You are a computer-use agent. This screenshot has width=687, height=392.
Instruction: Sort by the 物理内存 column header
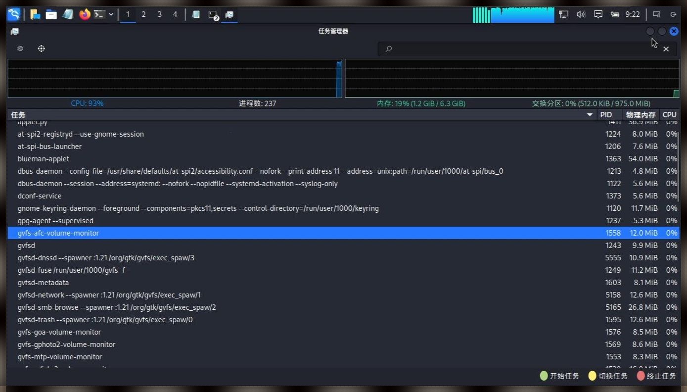[x=641, y=115]
